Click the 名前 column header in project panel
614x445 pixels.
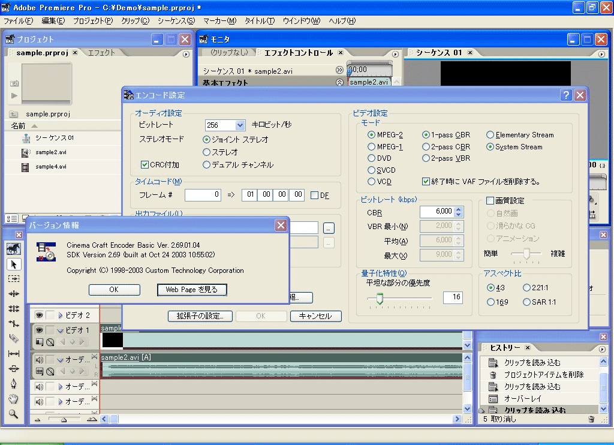(x=62, y=126)
